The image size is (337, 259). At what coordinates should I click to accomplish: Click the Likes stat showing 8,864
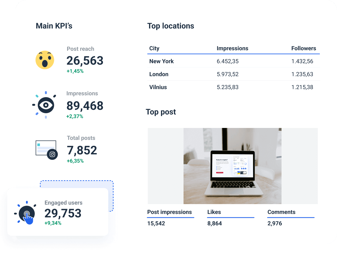click(214, 223)
